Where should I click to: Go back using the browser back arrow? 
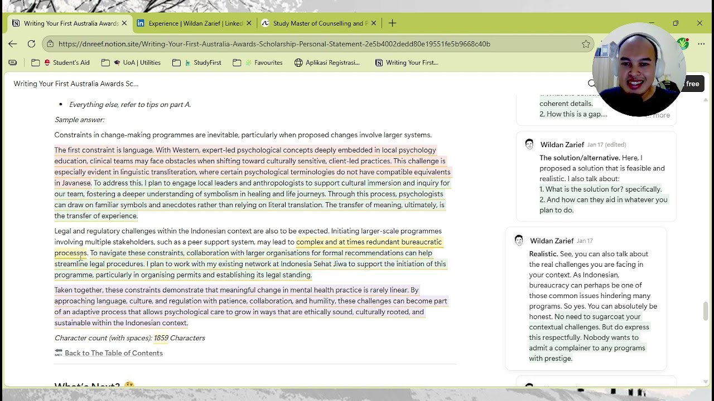click(x=12, y=44)
